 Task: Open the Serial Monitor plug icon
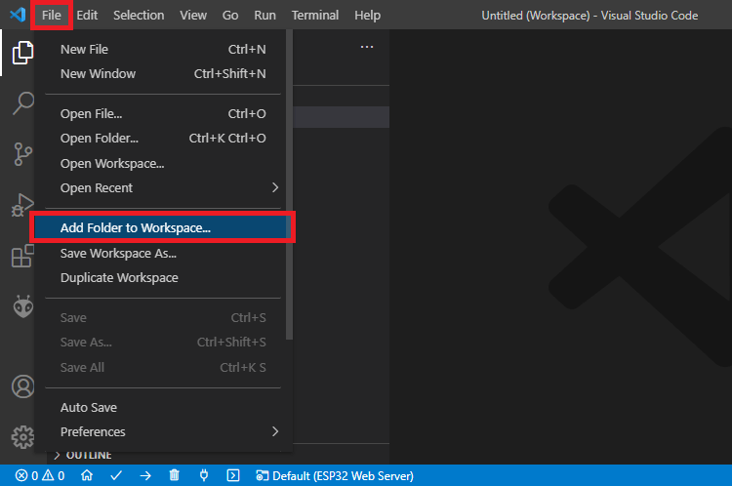click(204, 476)
